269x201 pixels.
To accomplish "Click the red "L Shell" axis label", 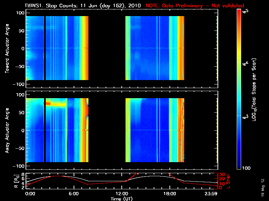I will (x=231, y=181).
